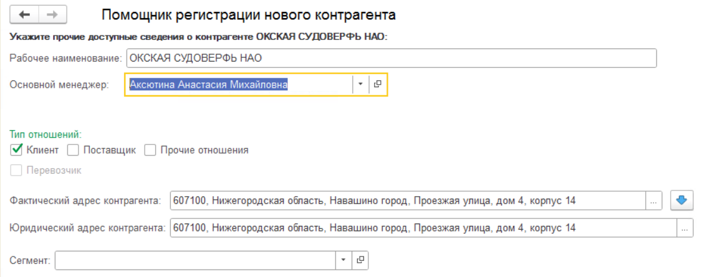Open the Юридический адрес ellipsis editor
This screenshot has height=277, width=705.
(684, 228)
